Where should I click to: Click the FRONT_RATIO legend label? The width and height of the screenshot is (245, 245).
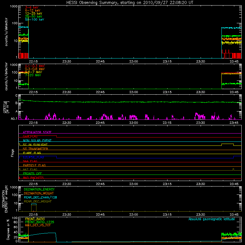tap(35, 219)
